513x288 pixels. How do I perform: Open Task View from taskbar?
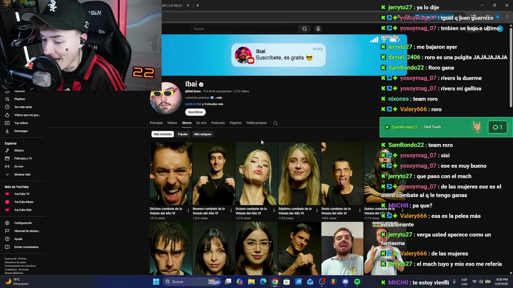coord(228,282)
